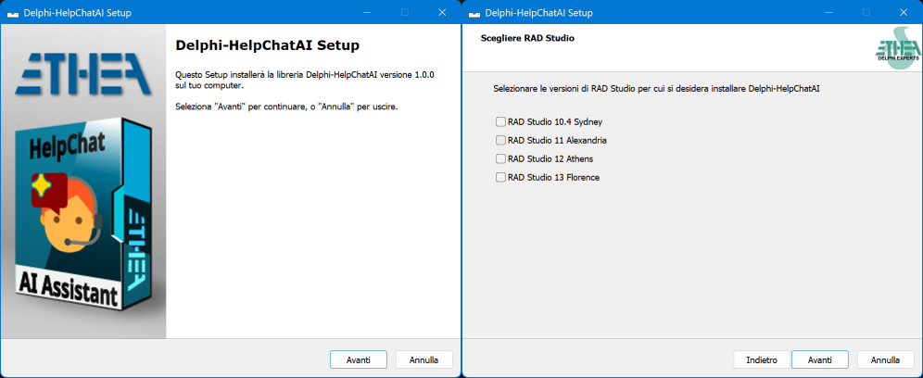The width and height of the screenshot is (923, 378).
Task: Check RAD Studio 10.4 Sydney checkbox
Action: [500, 122]
